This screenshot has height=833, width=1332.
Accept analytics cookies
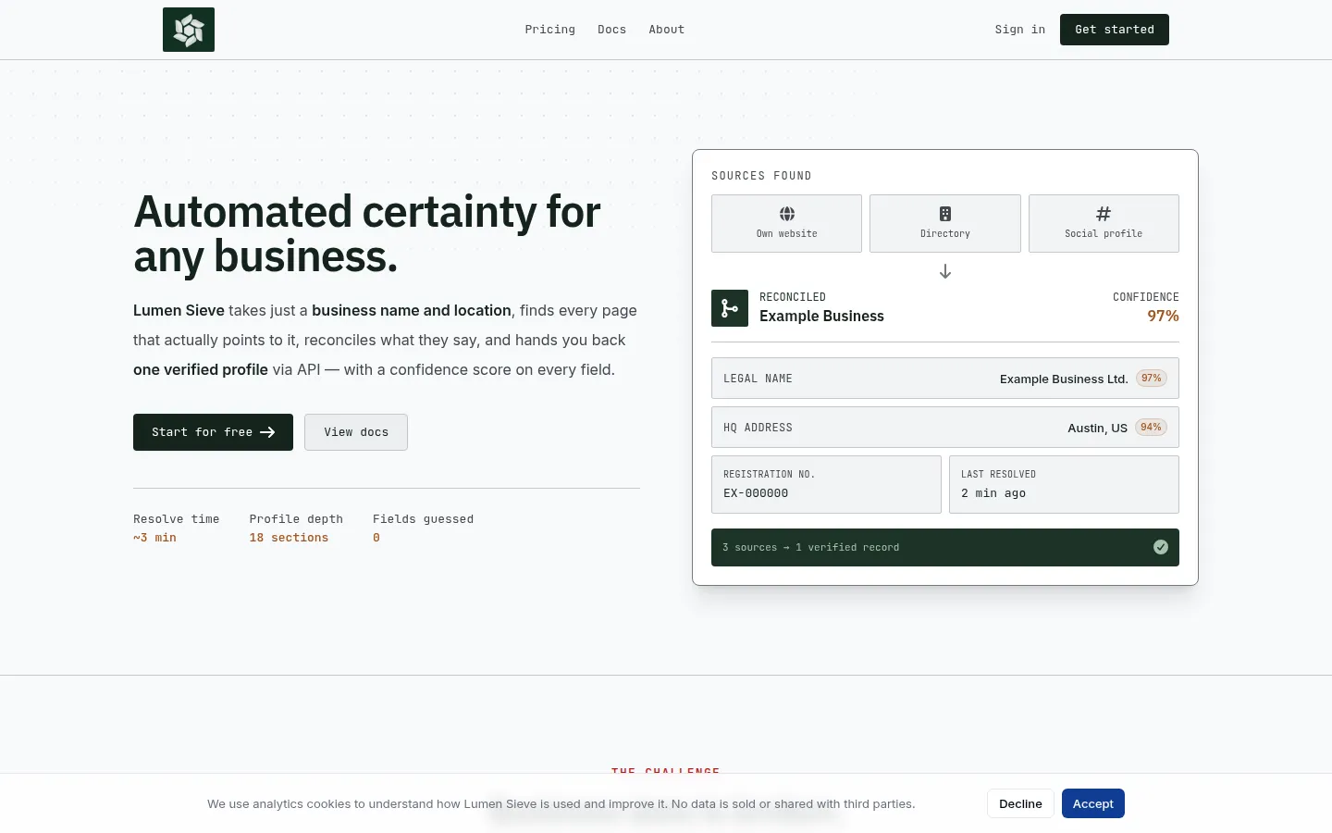(1093, 803)
